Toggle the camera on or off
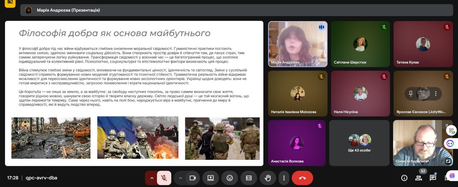Image resolution: width=458 pixels, height=187 pixels. tap(193, 178)
